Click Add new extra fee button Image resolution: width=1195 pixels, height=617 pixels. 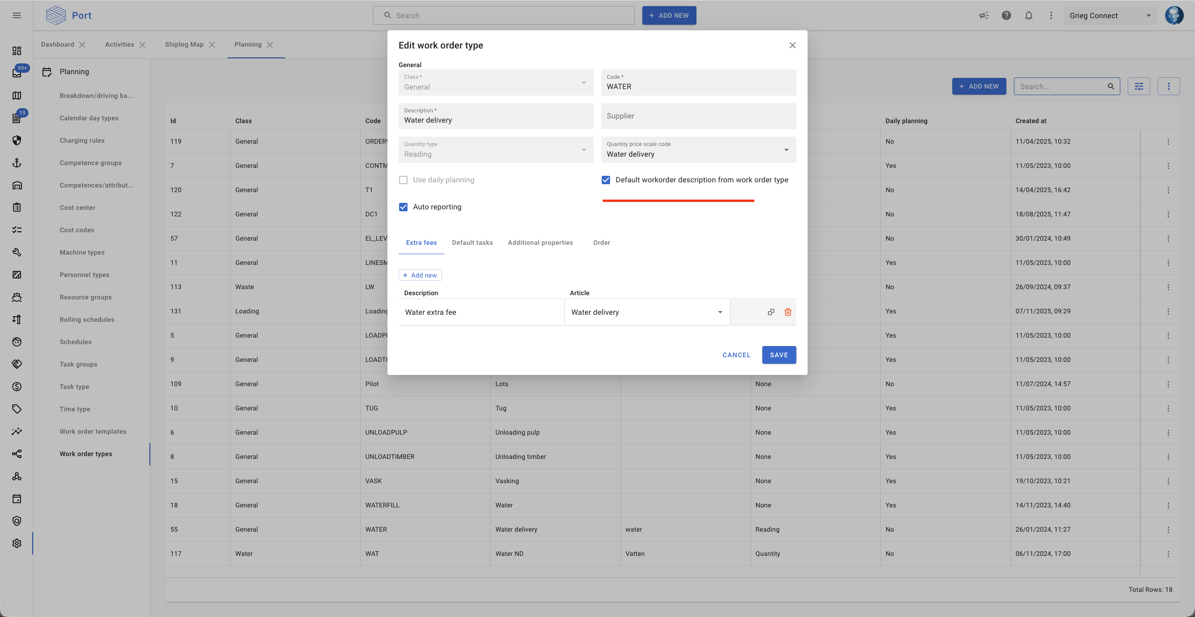pos(420,275)
